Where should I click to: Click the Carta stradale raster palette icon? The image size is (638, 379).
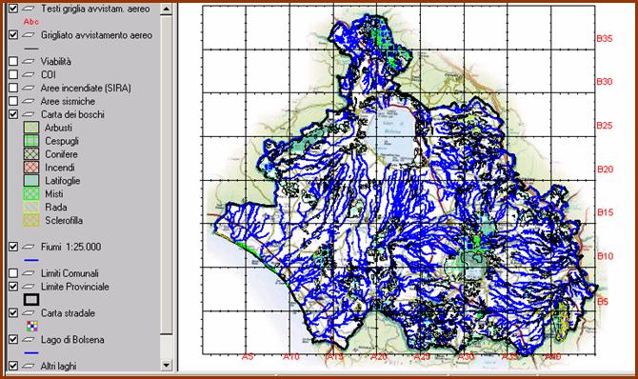tap(31, 326)
